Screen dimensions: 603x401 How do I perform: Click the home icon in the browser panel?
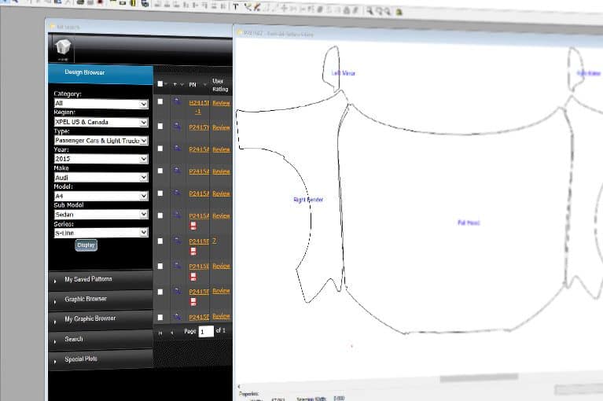click(x=63, y=47)
